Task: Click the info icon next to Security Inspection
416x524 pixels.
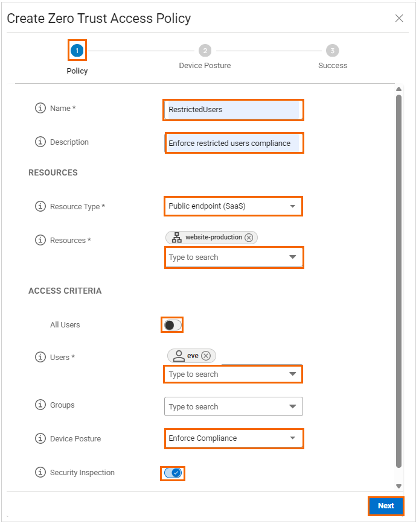Action: pos(40,473)
